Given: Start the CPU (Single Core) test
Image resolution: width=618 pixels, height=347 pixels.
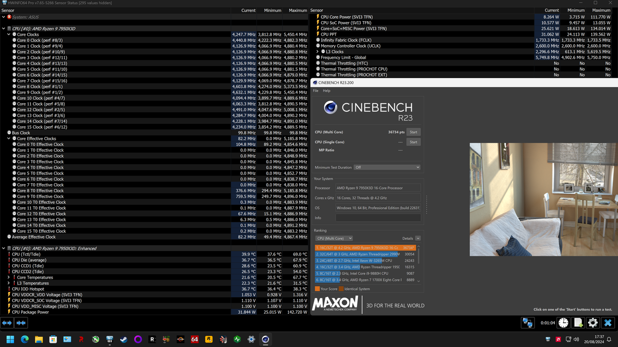Looking at the screenshot, I should 413,142.
